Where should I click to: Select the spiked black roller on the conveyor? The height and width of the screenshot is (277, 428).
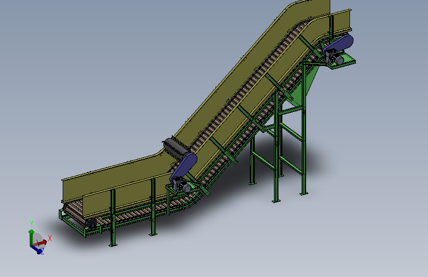(176, 147)
